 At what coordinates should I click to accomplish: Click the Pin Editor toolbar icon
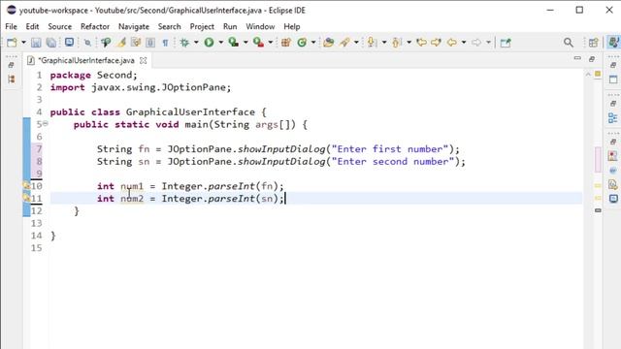pyautogui.click(x=506, y=43)
